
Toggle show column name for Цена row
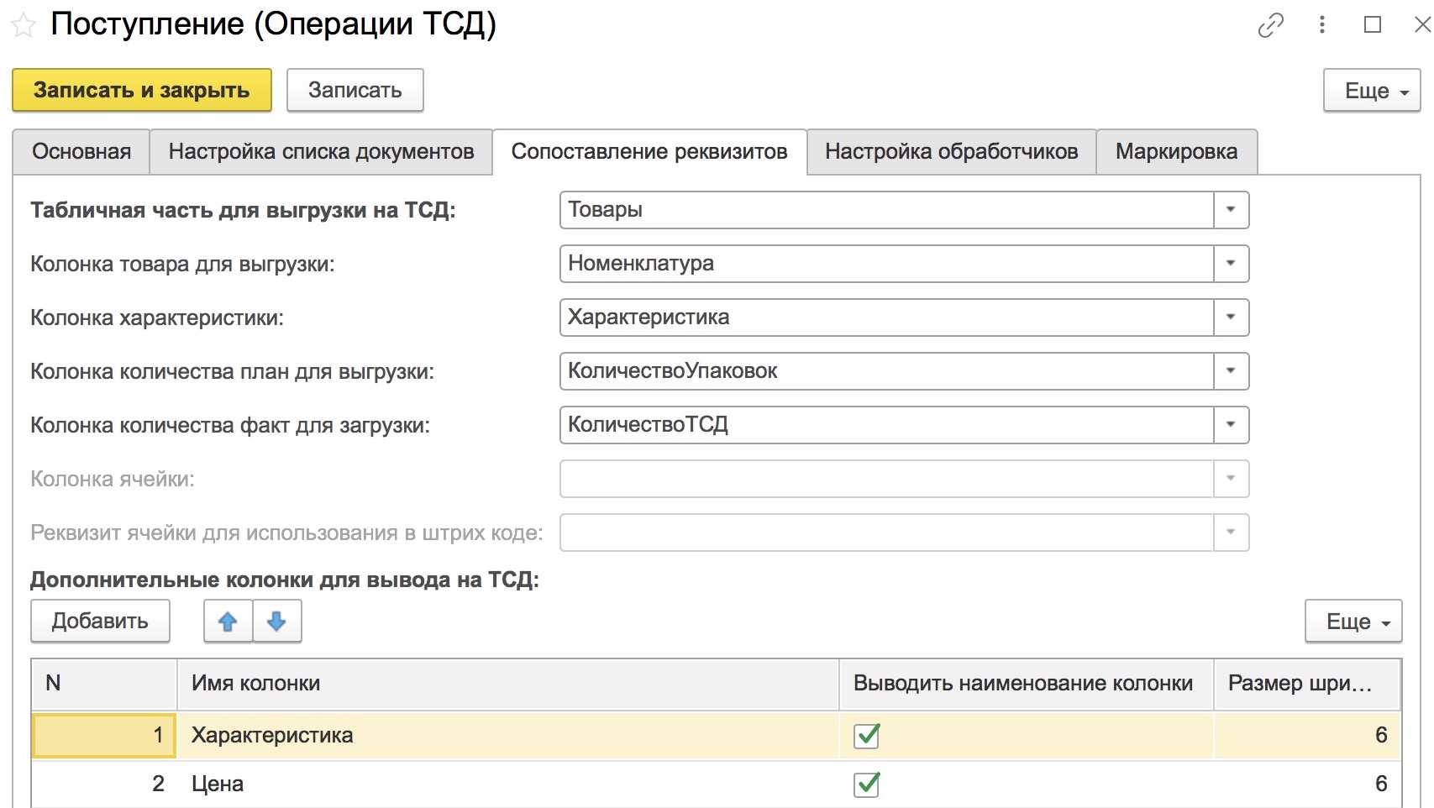(866, 784)
